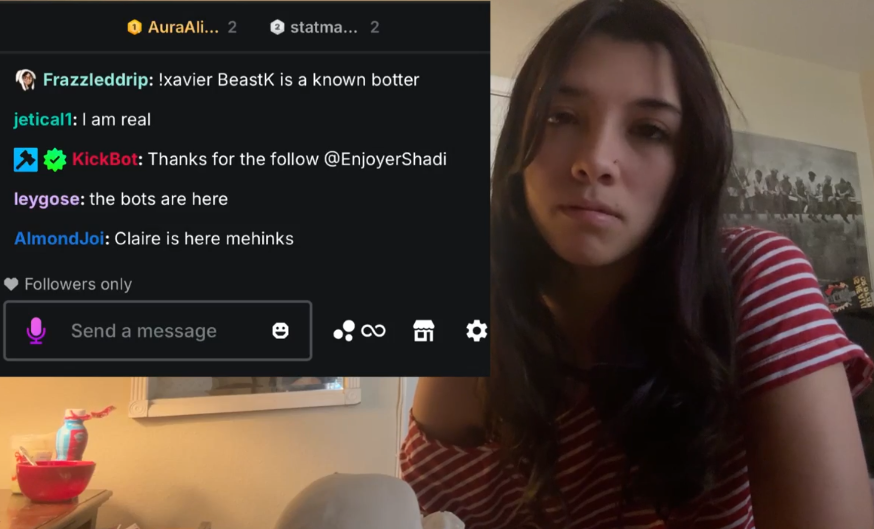
Task: Open AuraAli top gifter entry
Action: coord(182,27)
